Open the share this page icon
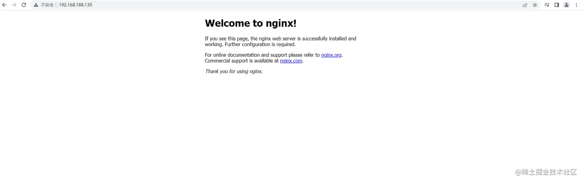This screenshot has height=182, width=583. click(x=525, y=5)
